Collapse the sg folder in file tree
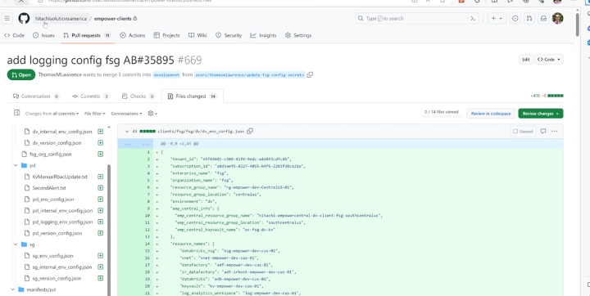 coord(16,244)
